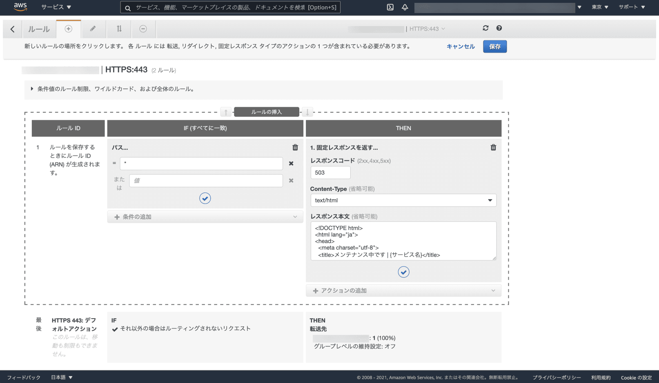Open the notifications bell icon
Screen dimensions: 659x383
(x=405, y=7)
